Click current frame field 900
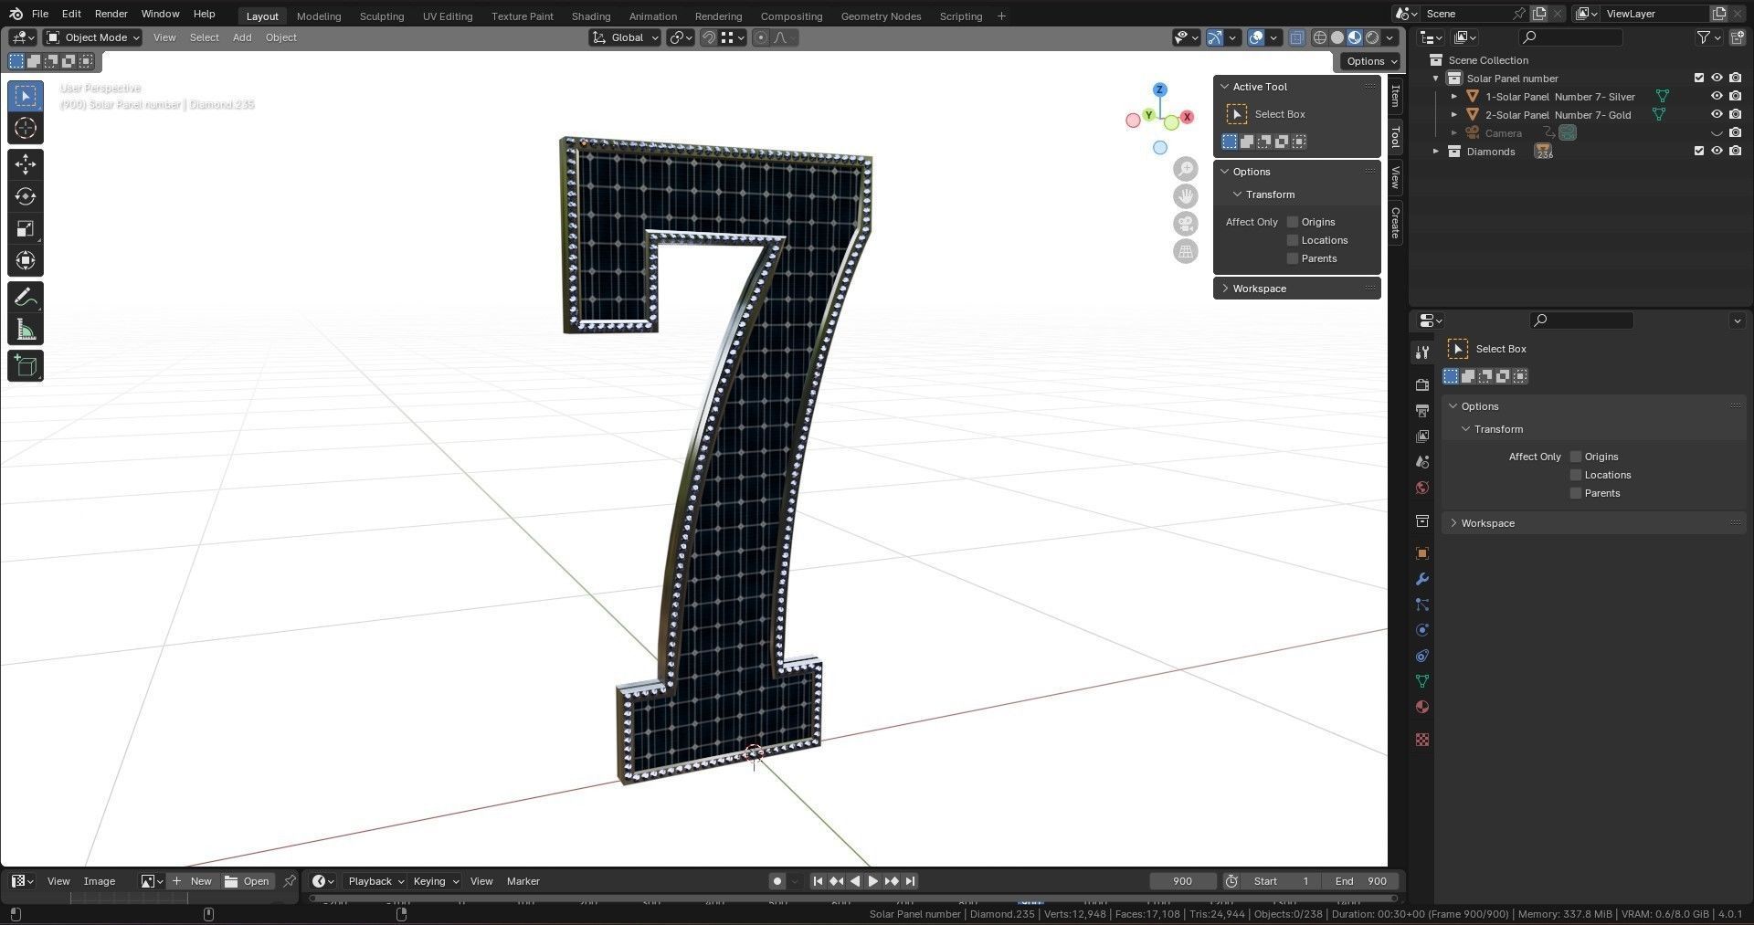This screenshot has width=1754, height=925. (1182, 881)
